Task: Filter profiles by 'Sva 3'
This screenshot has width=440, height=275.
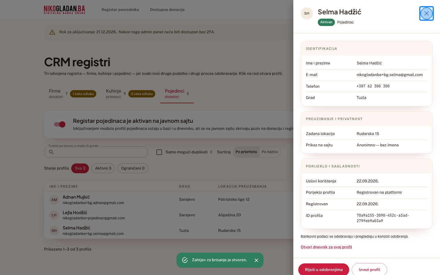Action: point(80,168)
